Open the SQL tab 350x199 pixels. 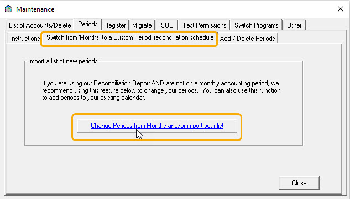pyautogui.click(x=167, y=25)
